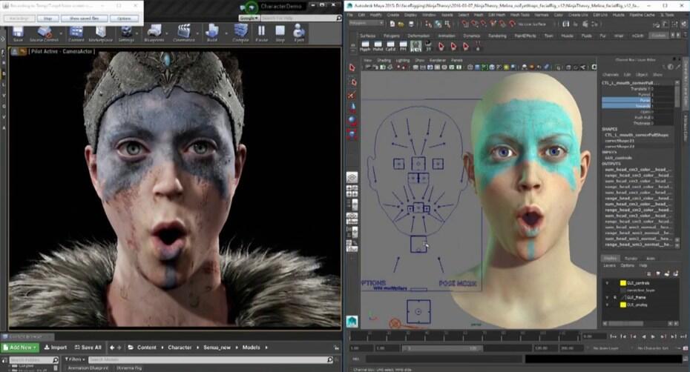Viewport: 690px width, 372px height.
Task: Click Character breadcrumb in Content Browser
Action: (180, 348)
